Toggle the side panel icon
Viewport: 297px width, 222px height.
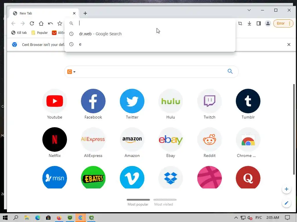[x=259, y=23]
